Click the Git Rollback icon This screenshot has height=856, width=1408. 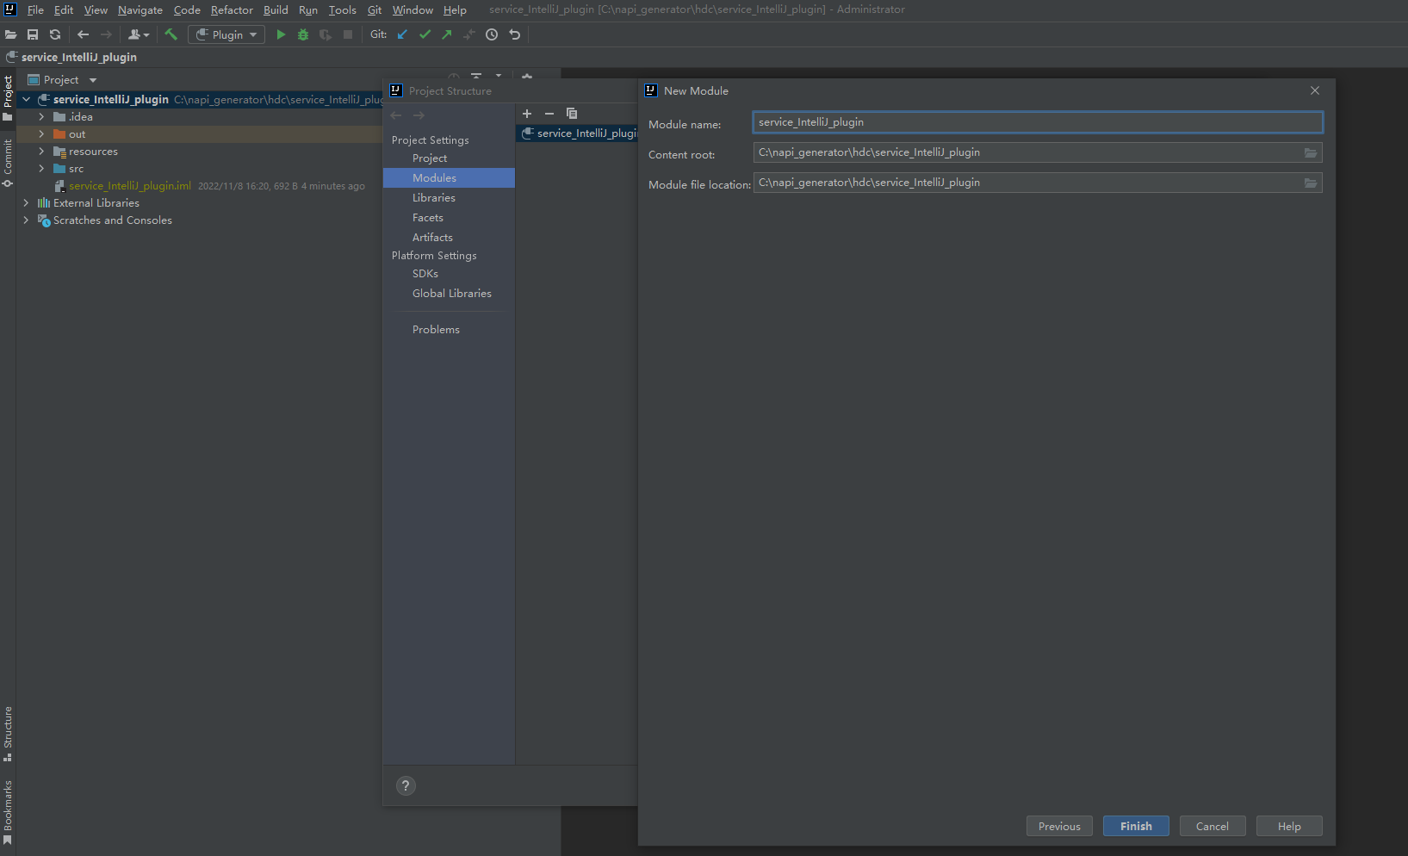point(515,34)
